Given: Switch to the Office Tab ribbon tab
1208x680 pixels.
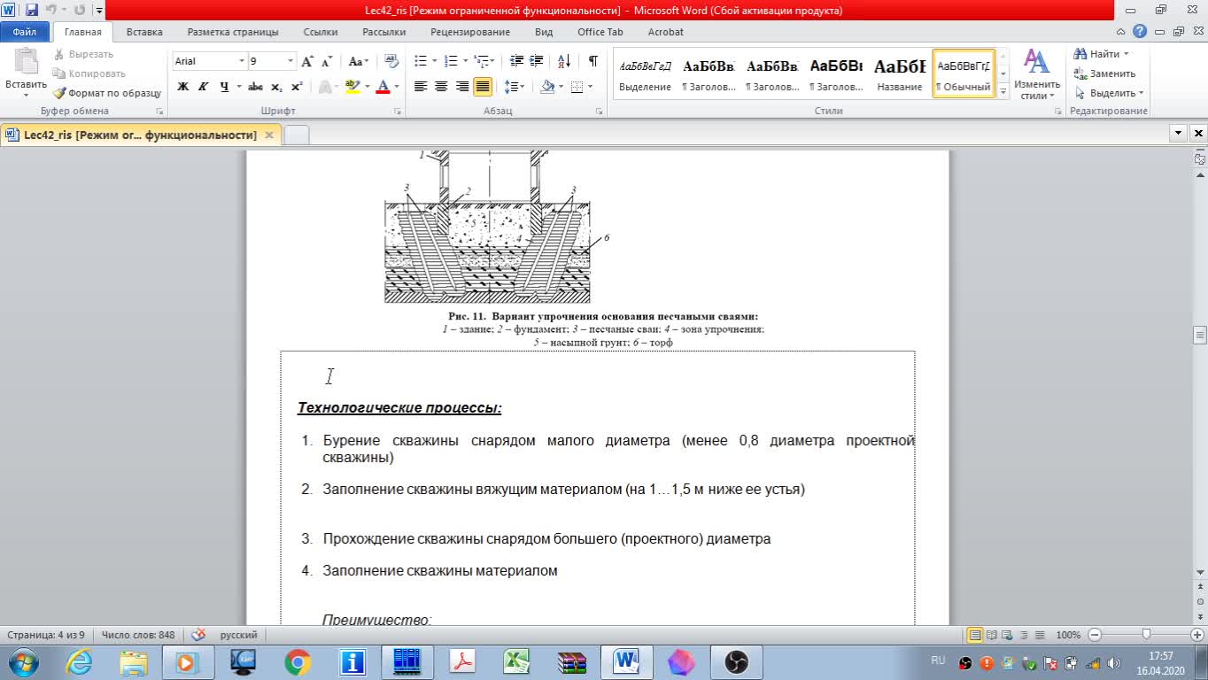Looking at the screenshot, I should (600, 32).
